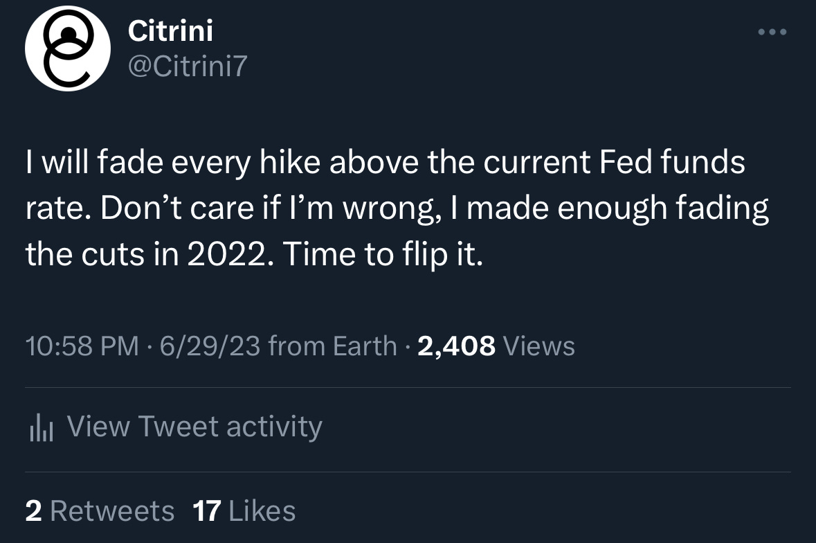
Task: Click the display name Citrini
Action: click(x=170, y=31)
